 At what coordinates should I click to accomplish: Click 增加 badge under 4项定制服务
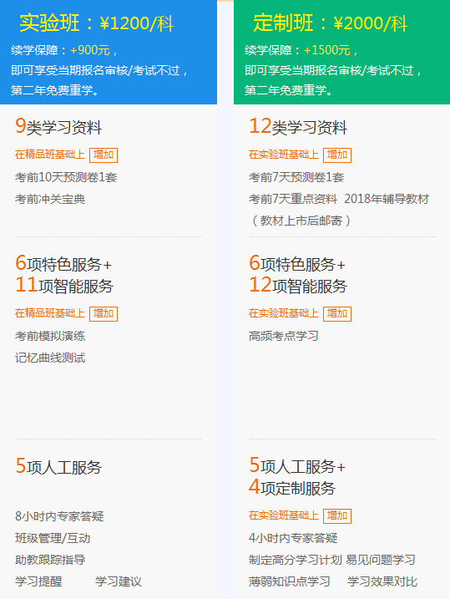[337, 515]
